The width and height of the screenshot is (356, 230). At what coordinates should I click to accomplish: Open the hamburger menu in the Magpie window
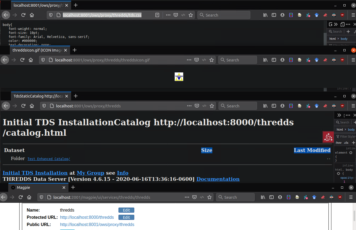[351, 197]
